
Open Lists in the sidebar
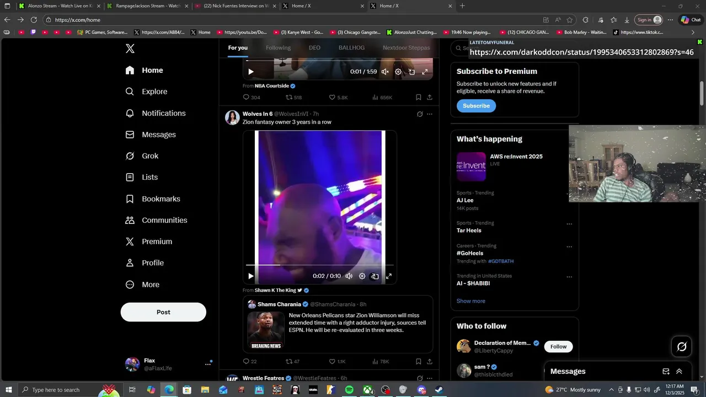pyautogui.click(x=142, y=177)
